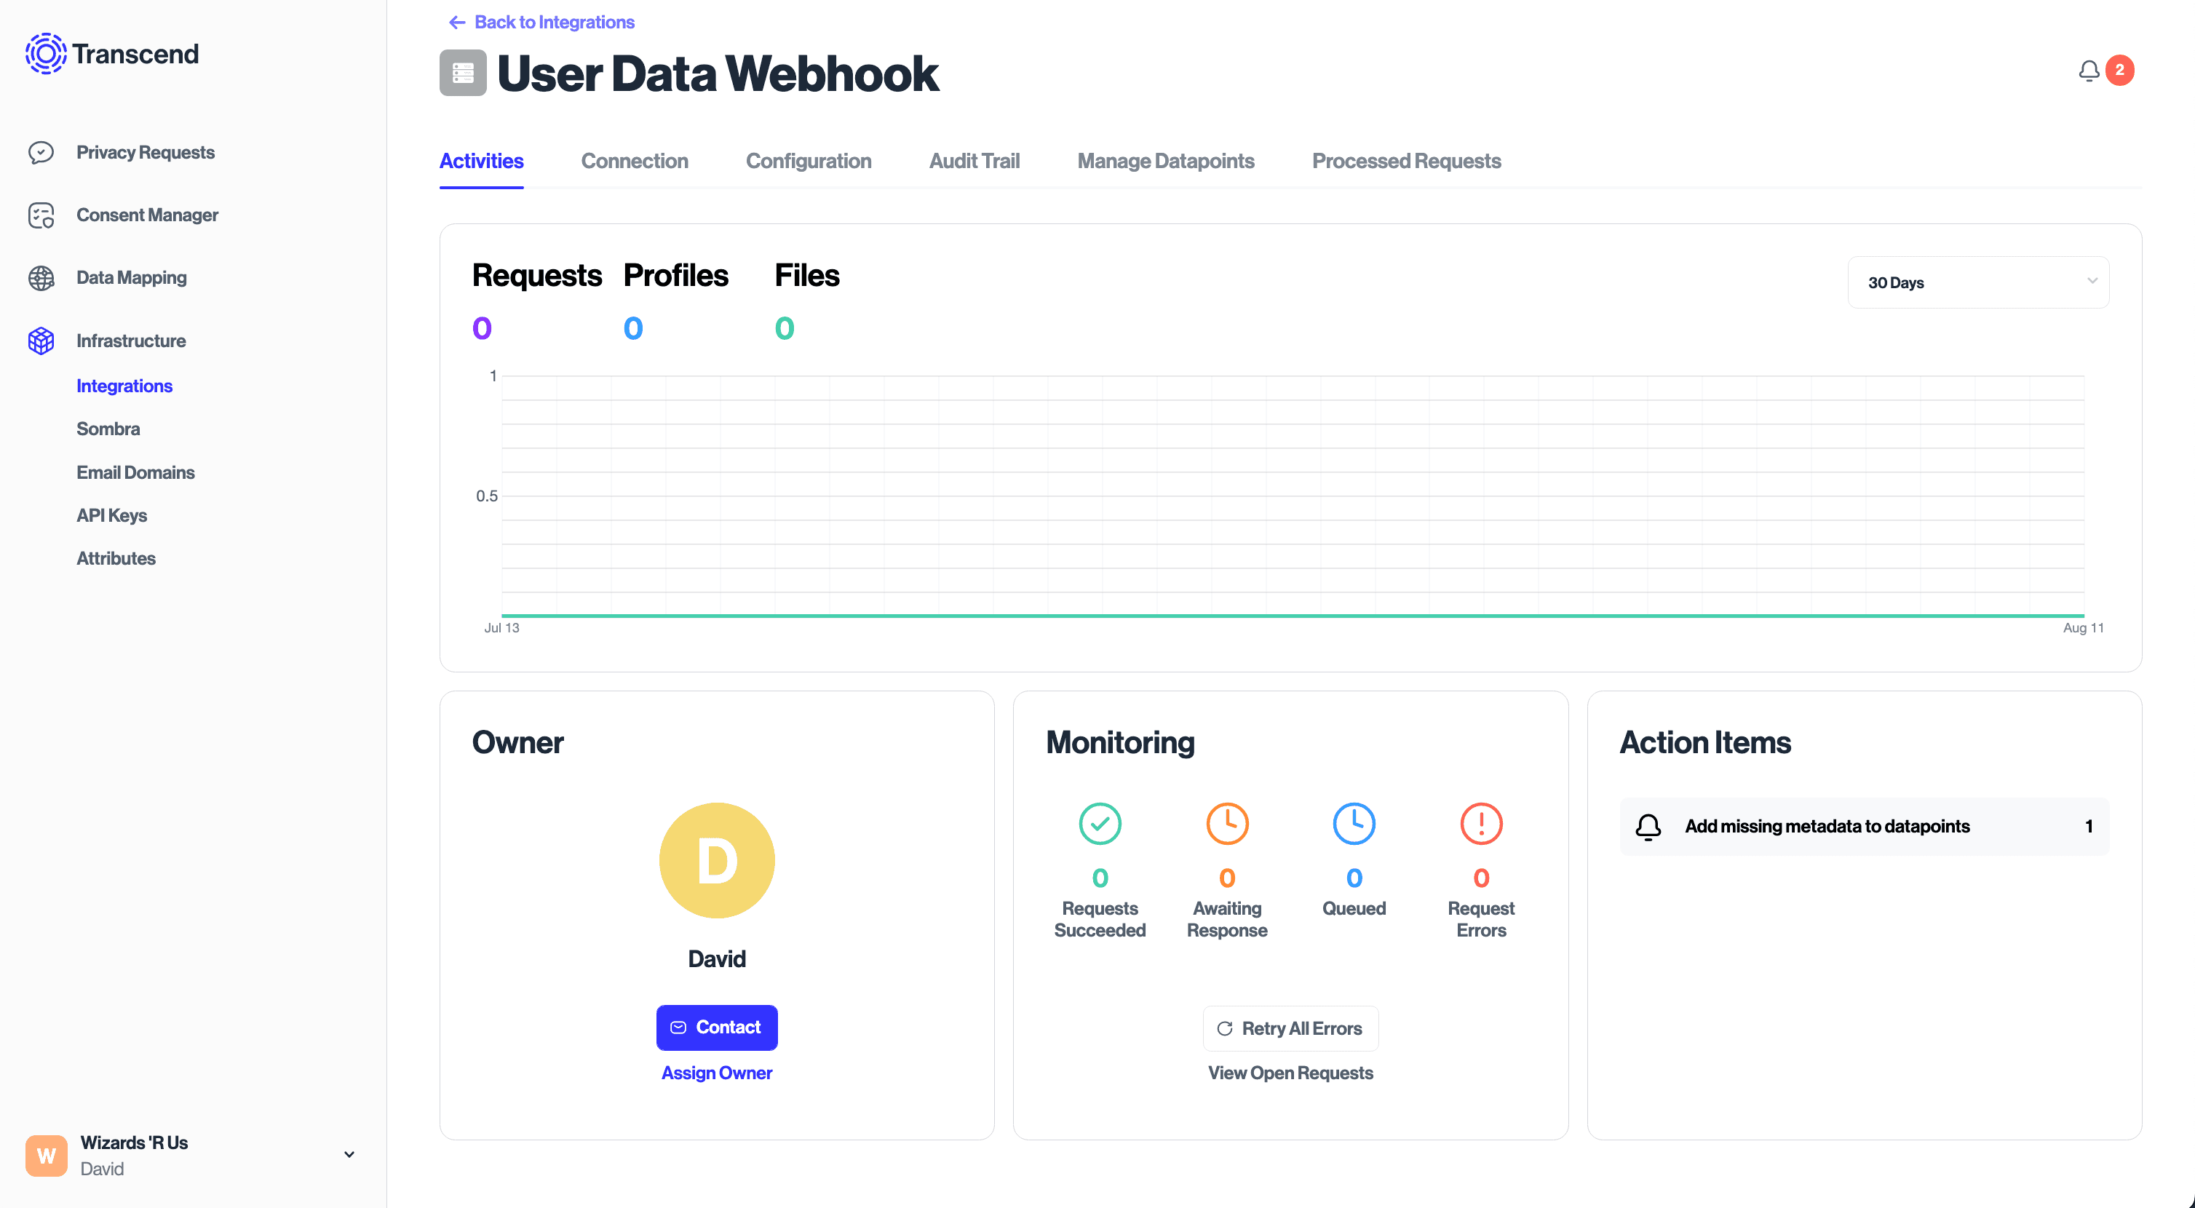Click the Consent Manager sidebar icon

[x=43, y=215]
